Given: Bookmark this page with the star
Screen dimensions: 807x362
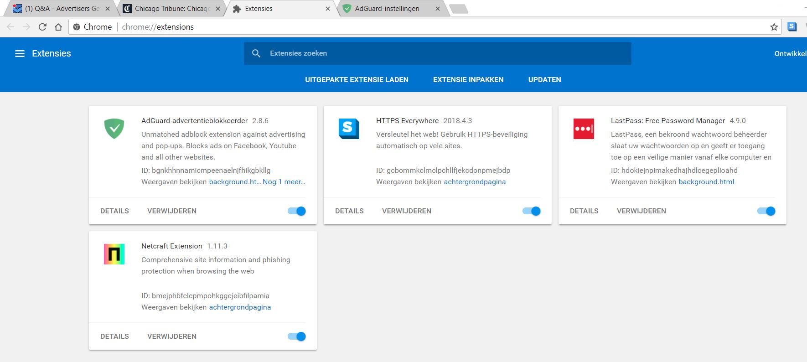Looking at the screenshot, I should [x=774, y=27].
